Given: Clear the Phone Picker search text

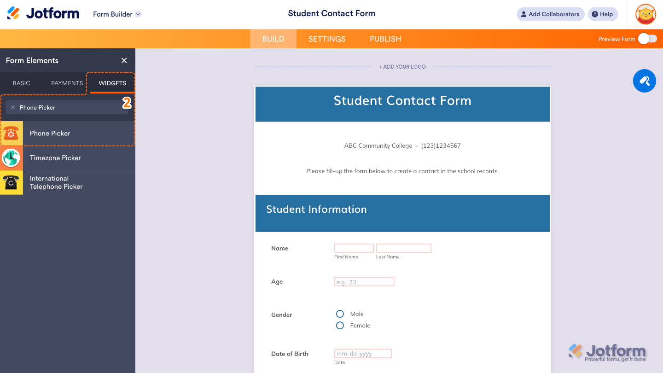Looking at the screenshot, I should [13, 107].
